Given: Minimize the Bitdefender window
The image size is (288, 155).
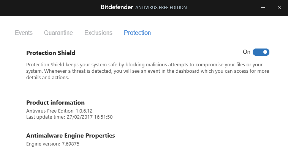Looking at the screenshot, I should [x=262, y=7].
